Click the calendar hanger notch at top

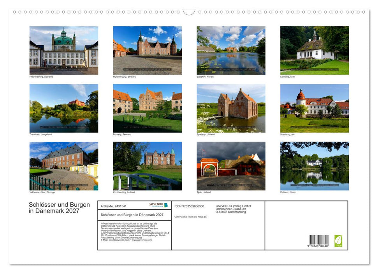point(189,12)
